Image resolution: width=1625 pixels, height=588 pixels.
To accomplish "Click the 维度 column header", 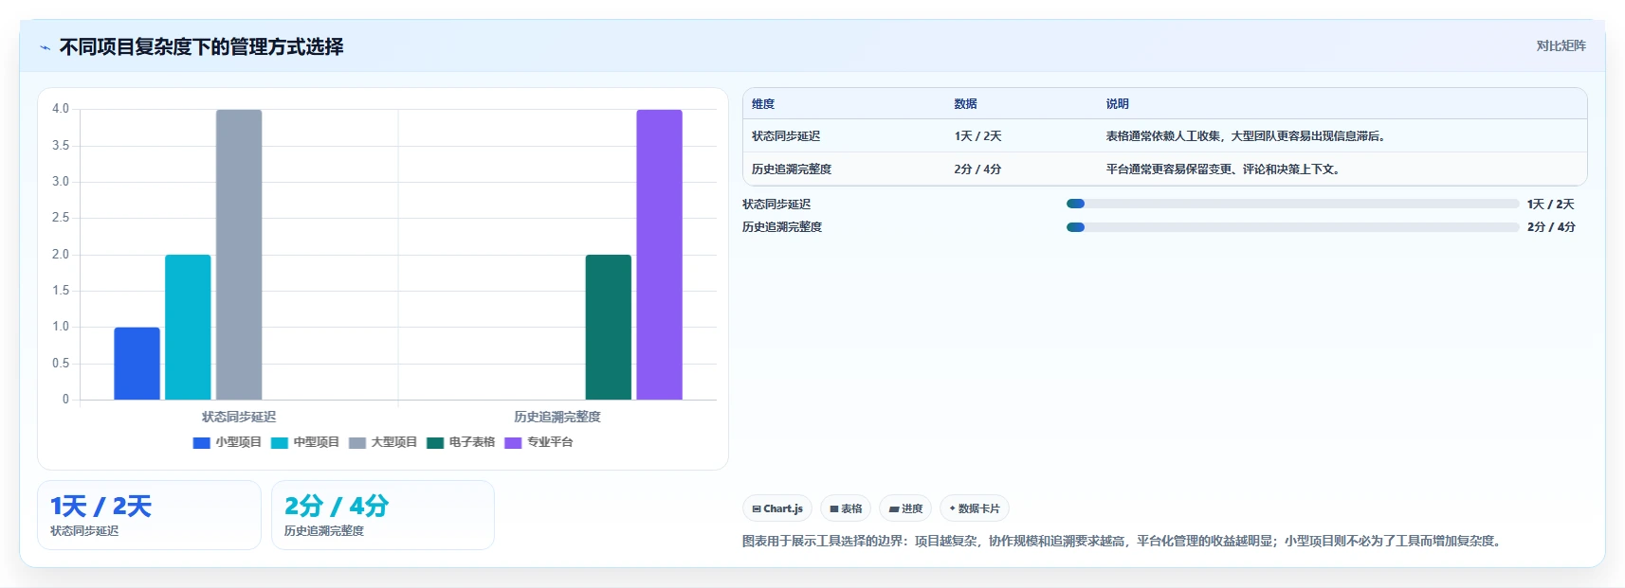I will click(763, 104).
